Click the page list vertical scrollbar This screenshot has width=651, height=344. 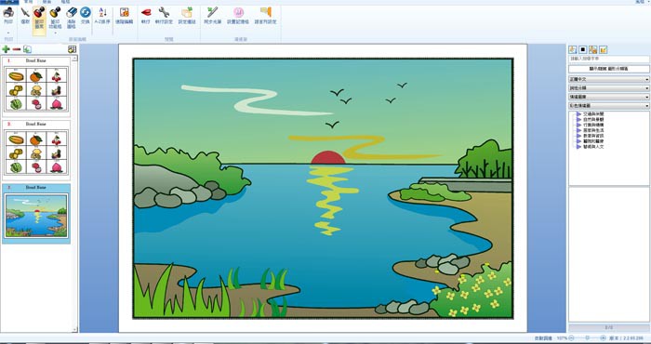pyautogui.click(x=74, y=193)
